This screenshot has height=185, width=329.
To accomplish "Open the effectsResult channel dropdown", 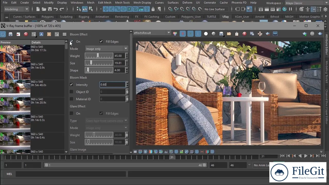I will click(152, 33).
